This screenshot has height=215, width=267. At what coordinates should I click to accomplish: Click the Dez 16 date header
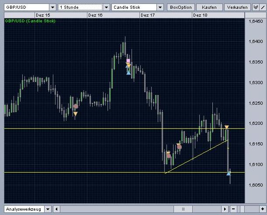coord(95,15)
